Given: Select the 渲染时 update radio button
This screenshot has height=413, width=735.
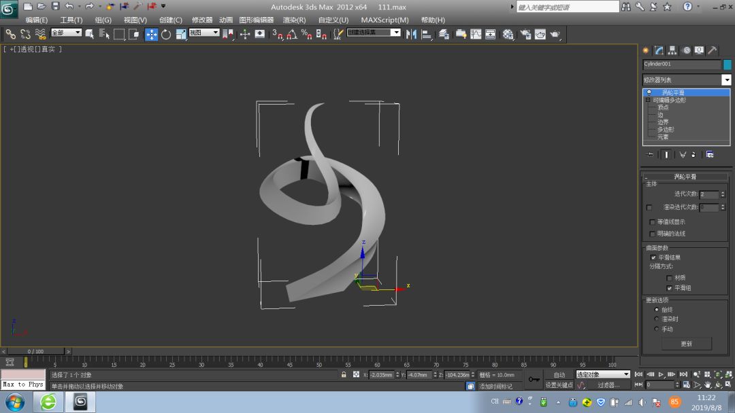Looking at the screenshot, I should (656, 319).
